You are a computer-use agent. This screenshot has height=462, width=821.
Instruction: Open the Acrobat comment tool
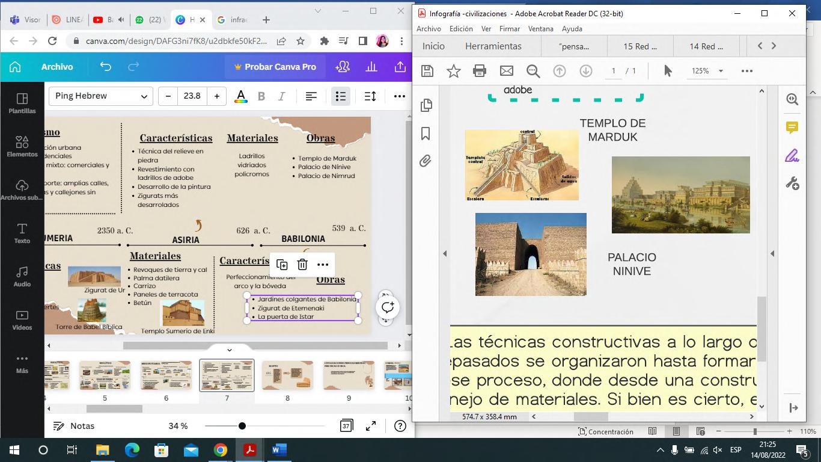pyautogui.click(x=792, y=128)
